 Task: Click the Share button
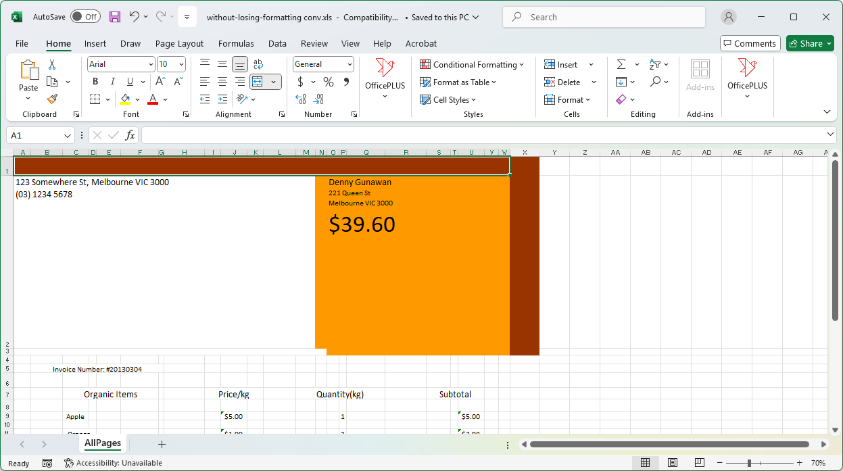coord(810,43)
